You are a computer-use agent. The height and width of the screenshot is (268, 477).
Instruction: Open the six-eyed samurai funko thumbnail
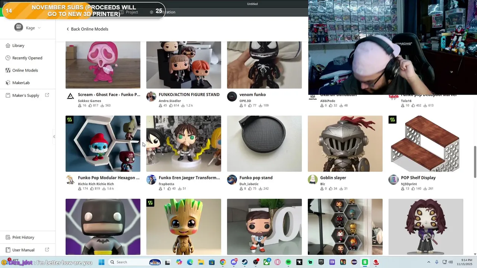tap(426, 227)
